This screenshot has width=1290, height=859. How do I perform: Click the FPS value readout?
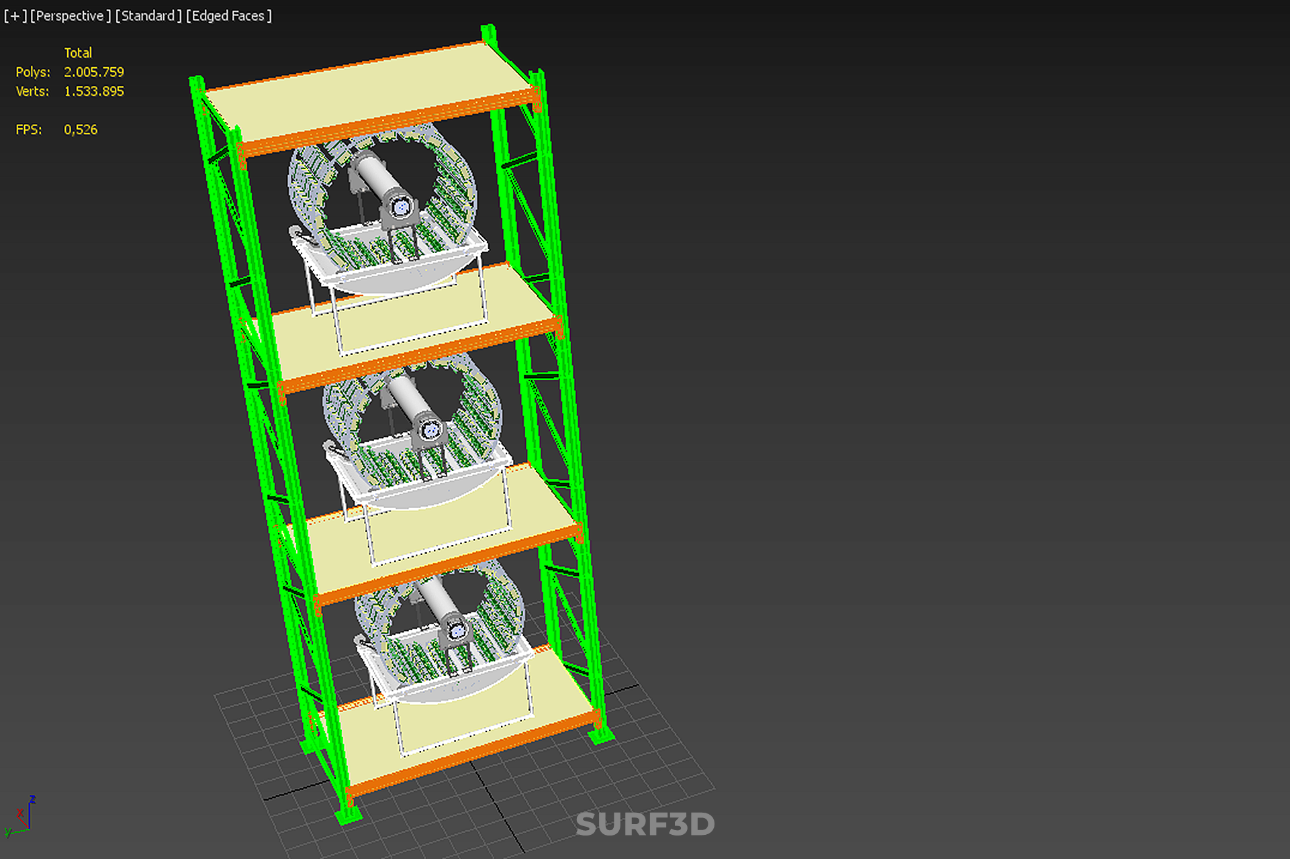pos(81,130)
